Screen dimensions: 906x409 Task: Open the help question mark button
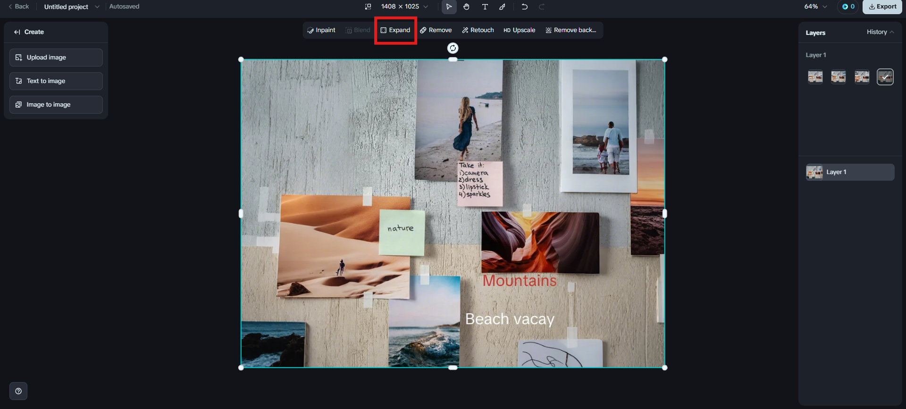pyautogui.click(x=18, y=391)
